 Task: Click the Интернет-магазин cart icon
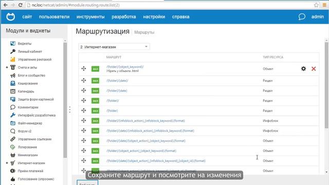(12, 163)
